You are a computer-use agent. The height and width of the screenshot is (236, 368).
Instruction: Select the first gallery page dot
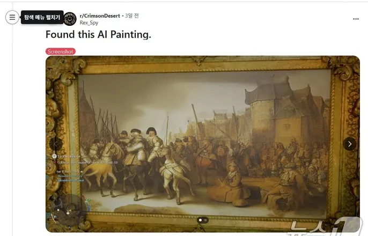200,220
